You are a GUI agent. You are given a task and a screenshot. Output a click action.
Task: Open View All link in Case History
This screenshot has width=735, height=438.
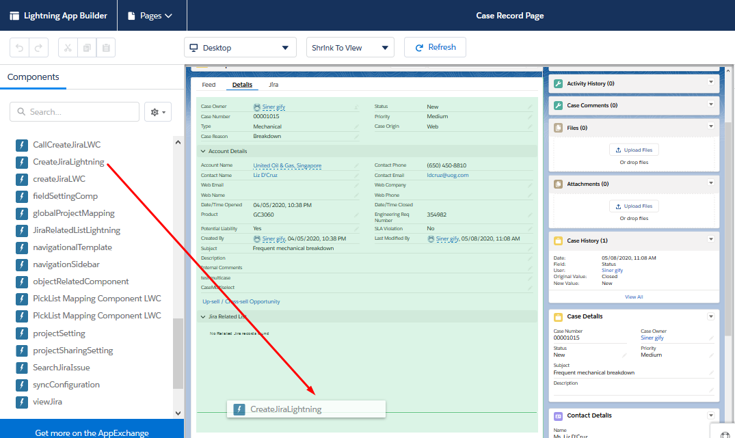tap(634, 297)
